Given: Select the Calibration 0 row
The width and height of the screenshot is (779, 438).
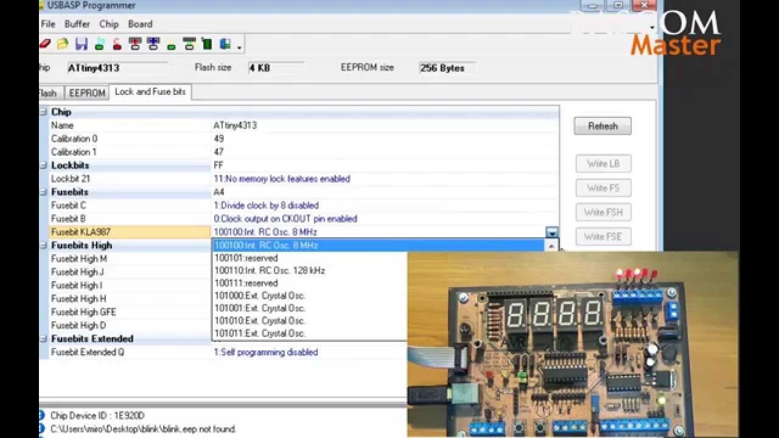Looking at the screenshot, I should (x=303, y=139).
